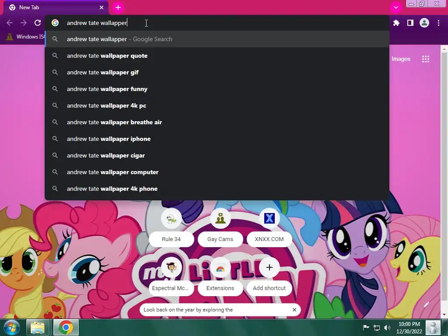
Task: Pick the 'andrew tate wallpaper 4k pc' suggestion
Action: tap(217, 105)
